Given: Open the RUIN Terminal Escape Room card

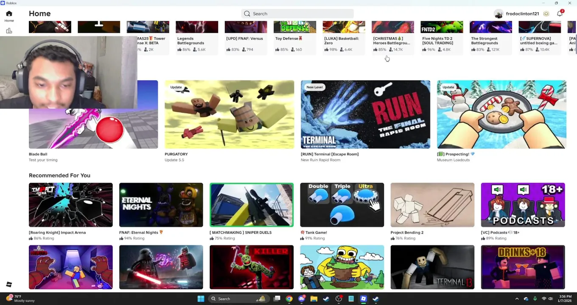Looking at the screenshot, I should 365,114.
